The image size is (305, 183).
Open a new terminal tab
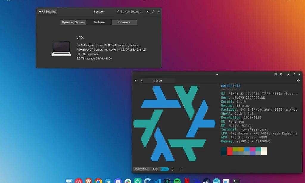coord(136,80)
